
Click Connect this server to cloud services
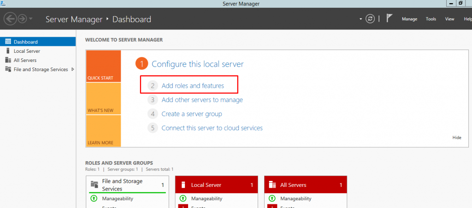click(x=212, y=128)
